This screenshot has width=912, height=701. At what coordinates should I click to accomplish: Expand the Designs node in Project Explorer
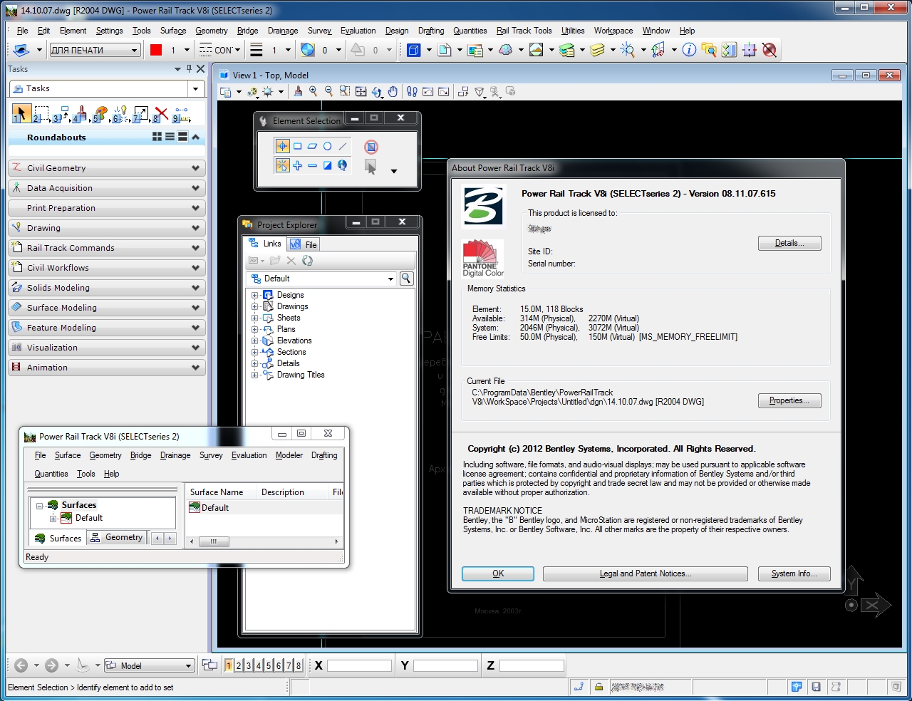pyautogui.click(x=254, y=295)
